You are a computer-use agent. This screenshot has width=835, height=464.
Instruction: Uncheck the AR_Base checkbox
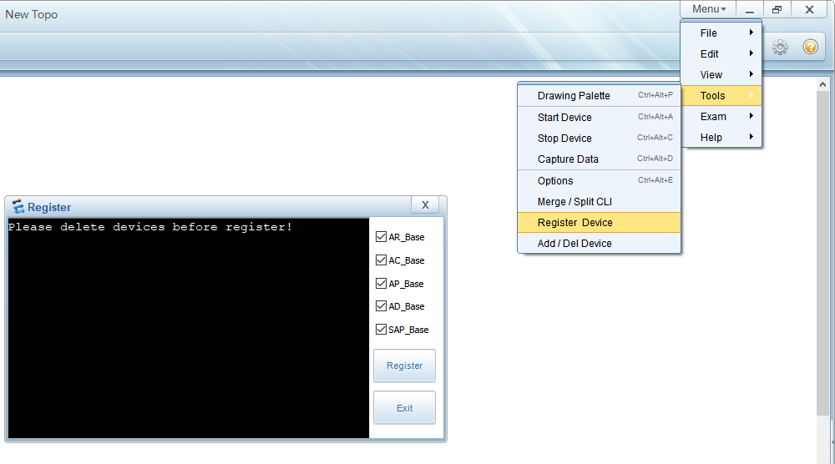coord(382,237)
